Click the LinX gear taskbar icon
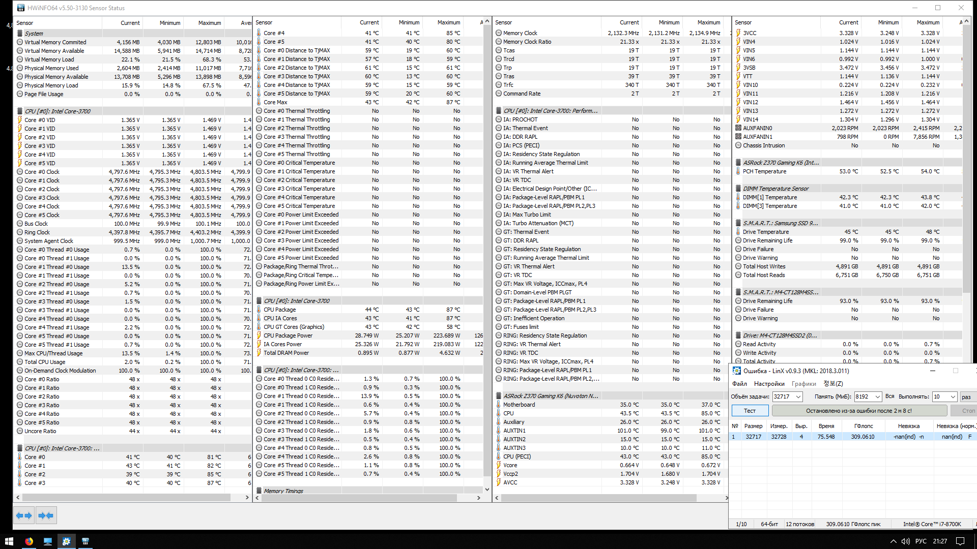Viewport: 977px width, 549px height. pyautogui.click(x=66, y=541)
